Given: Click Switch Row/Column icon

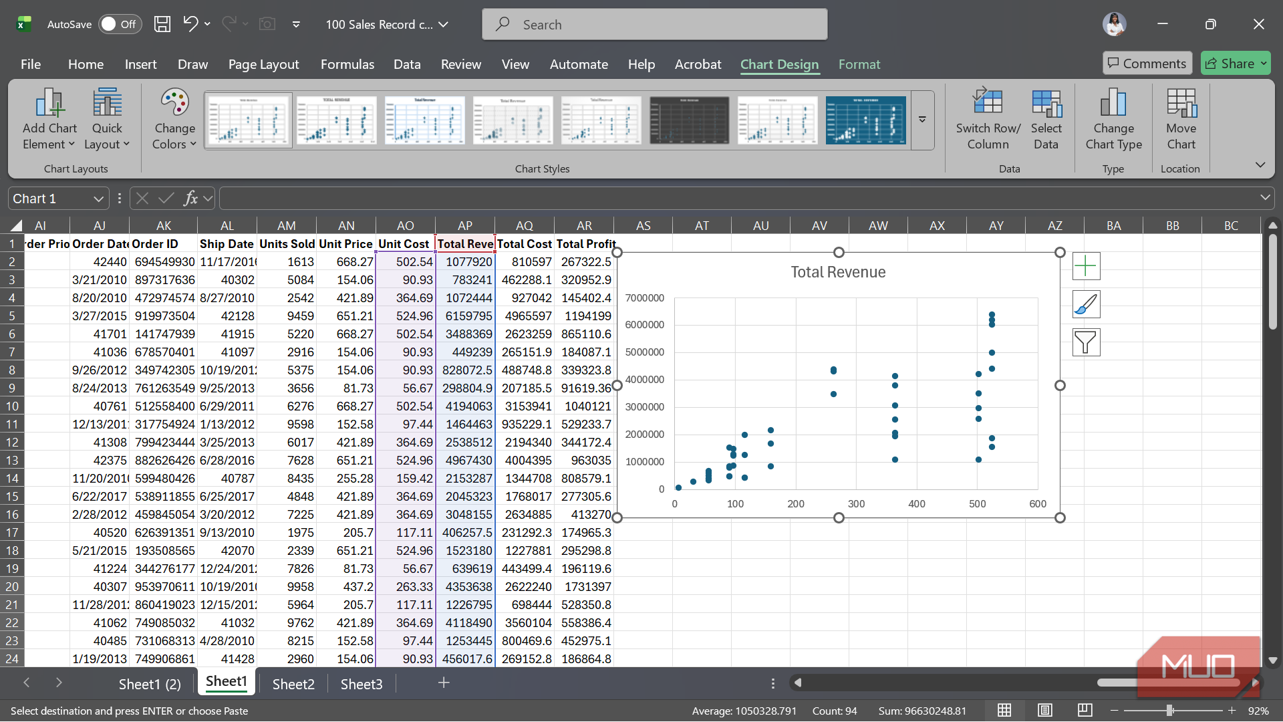Looking at the screenshot, I should (988, 119).
